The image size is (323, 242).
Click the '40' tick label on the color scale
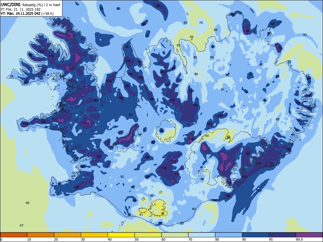(109, 239)
